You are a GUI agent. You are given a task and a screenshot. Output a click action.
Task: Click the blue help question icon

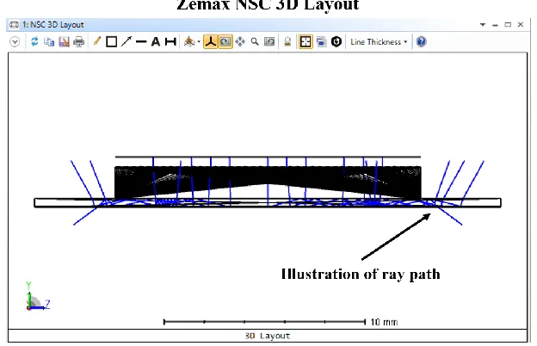pos(421,42)
